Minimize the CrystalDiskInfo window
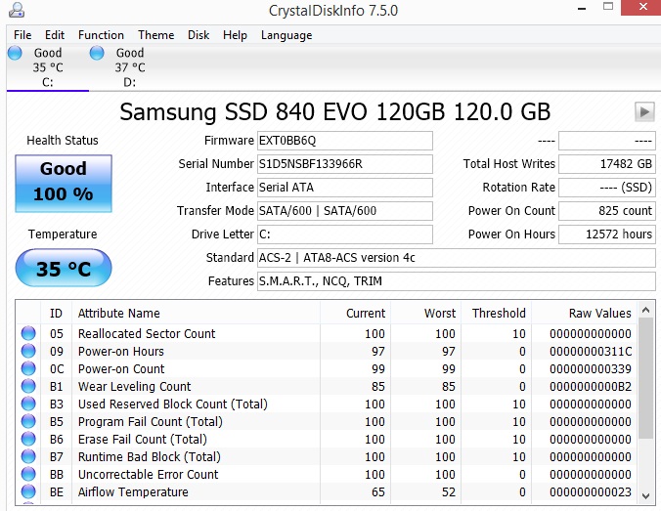 (x=582, y=9)
